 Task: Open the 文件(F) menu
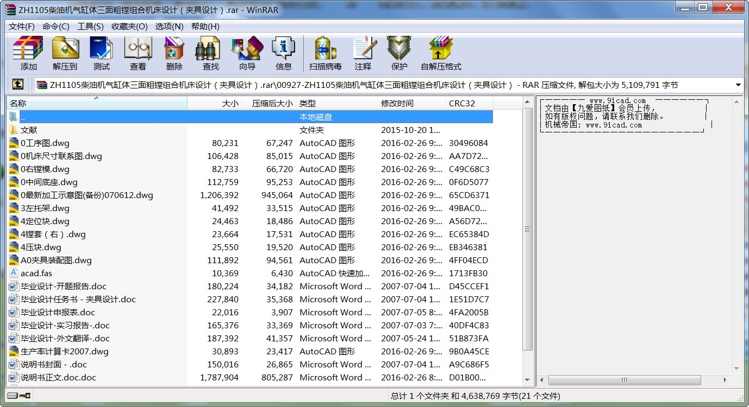22,26
